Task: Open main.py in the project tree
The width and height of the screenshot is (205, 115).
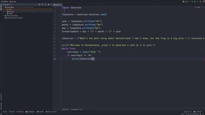Action: [10, 11]
